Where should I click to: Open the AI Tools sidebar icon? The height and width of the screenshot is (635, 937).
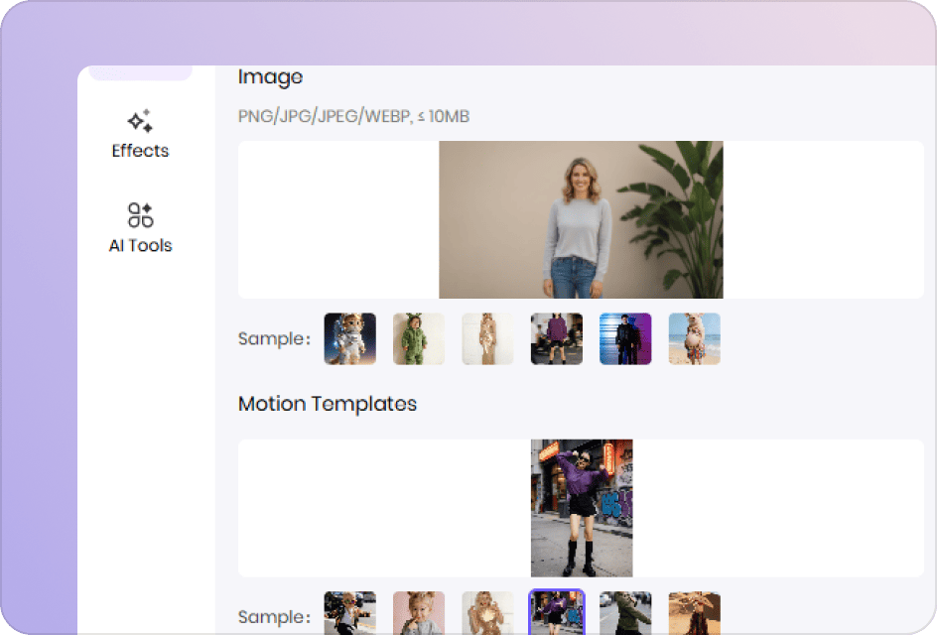click(140, 215)
